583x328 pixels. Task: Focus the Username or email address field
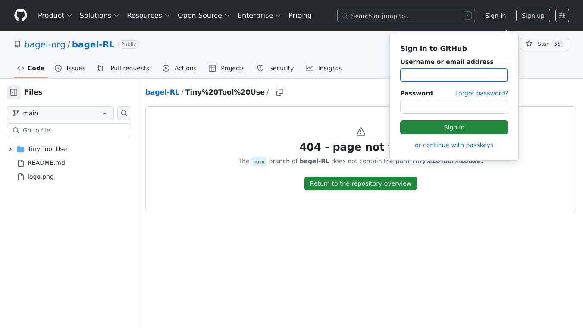[454, 75]
